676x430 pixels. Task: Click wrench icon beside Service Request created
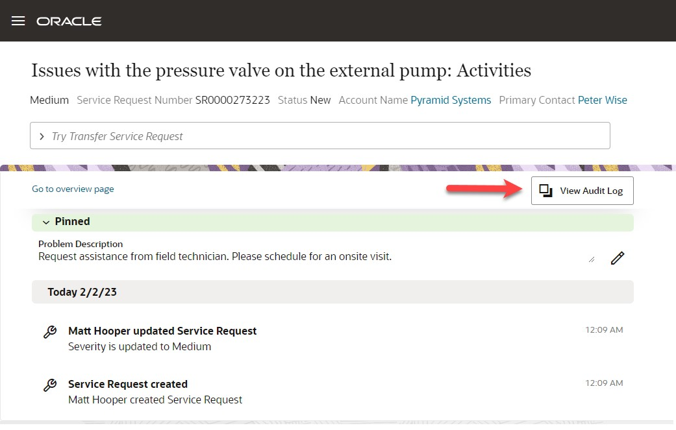(x=50, y=385)
